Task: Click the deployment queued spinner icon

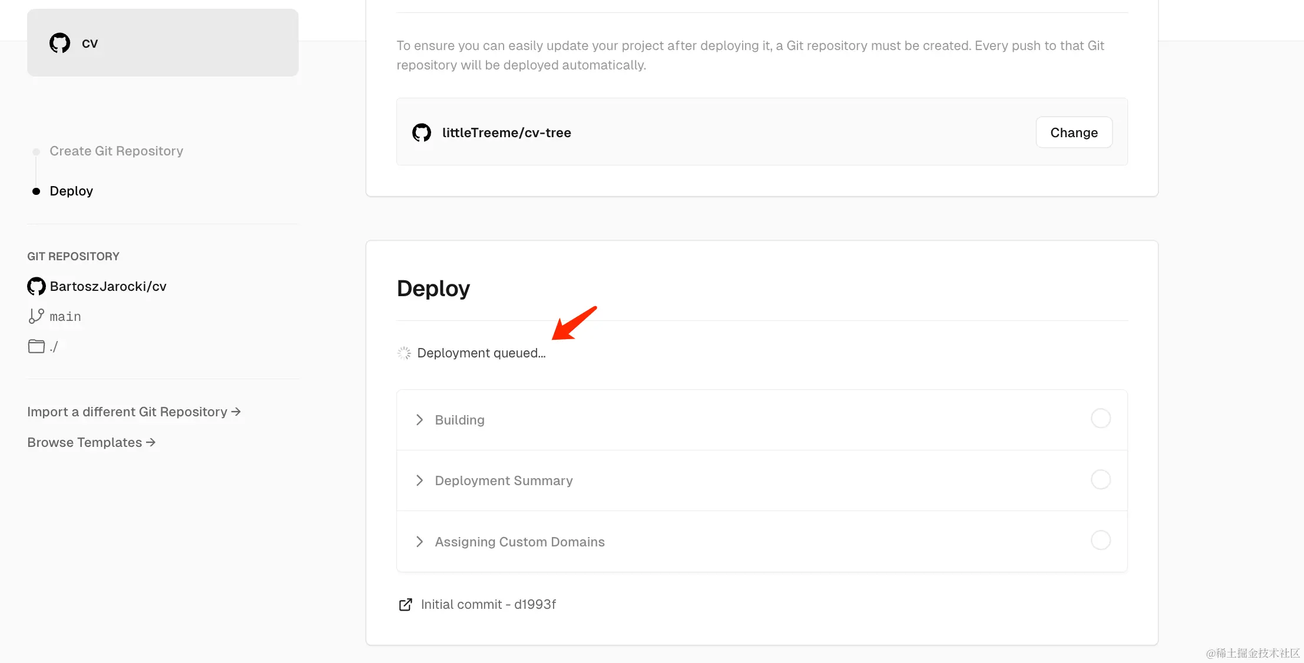Action: pyautogui.click(x=404, y=353)
